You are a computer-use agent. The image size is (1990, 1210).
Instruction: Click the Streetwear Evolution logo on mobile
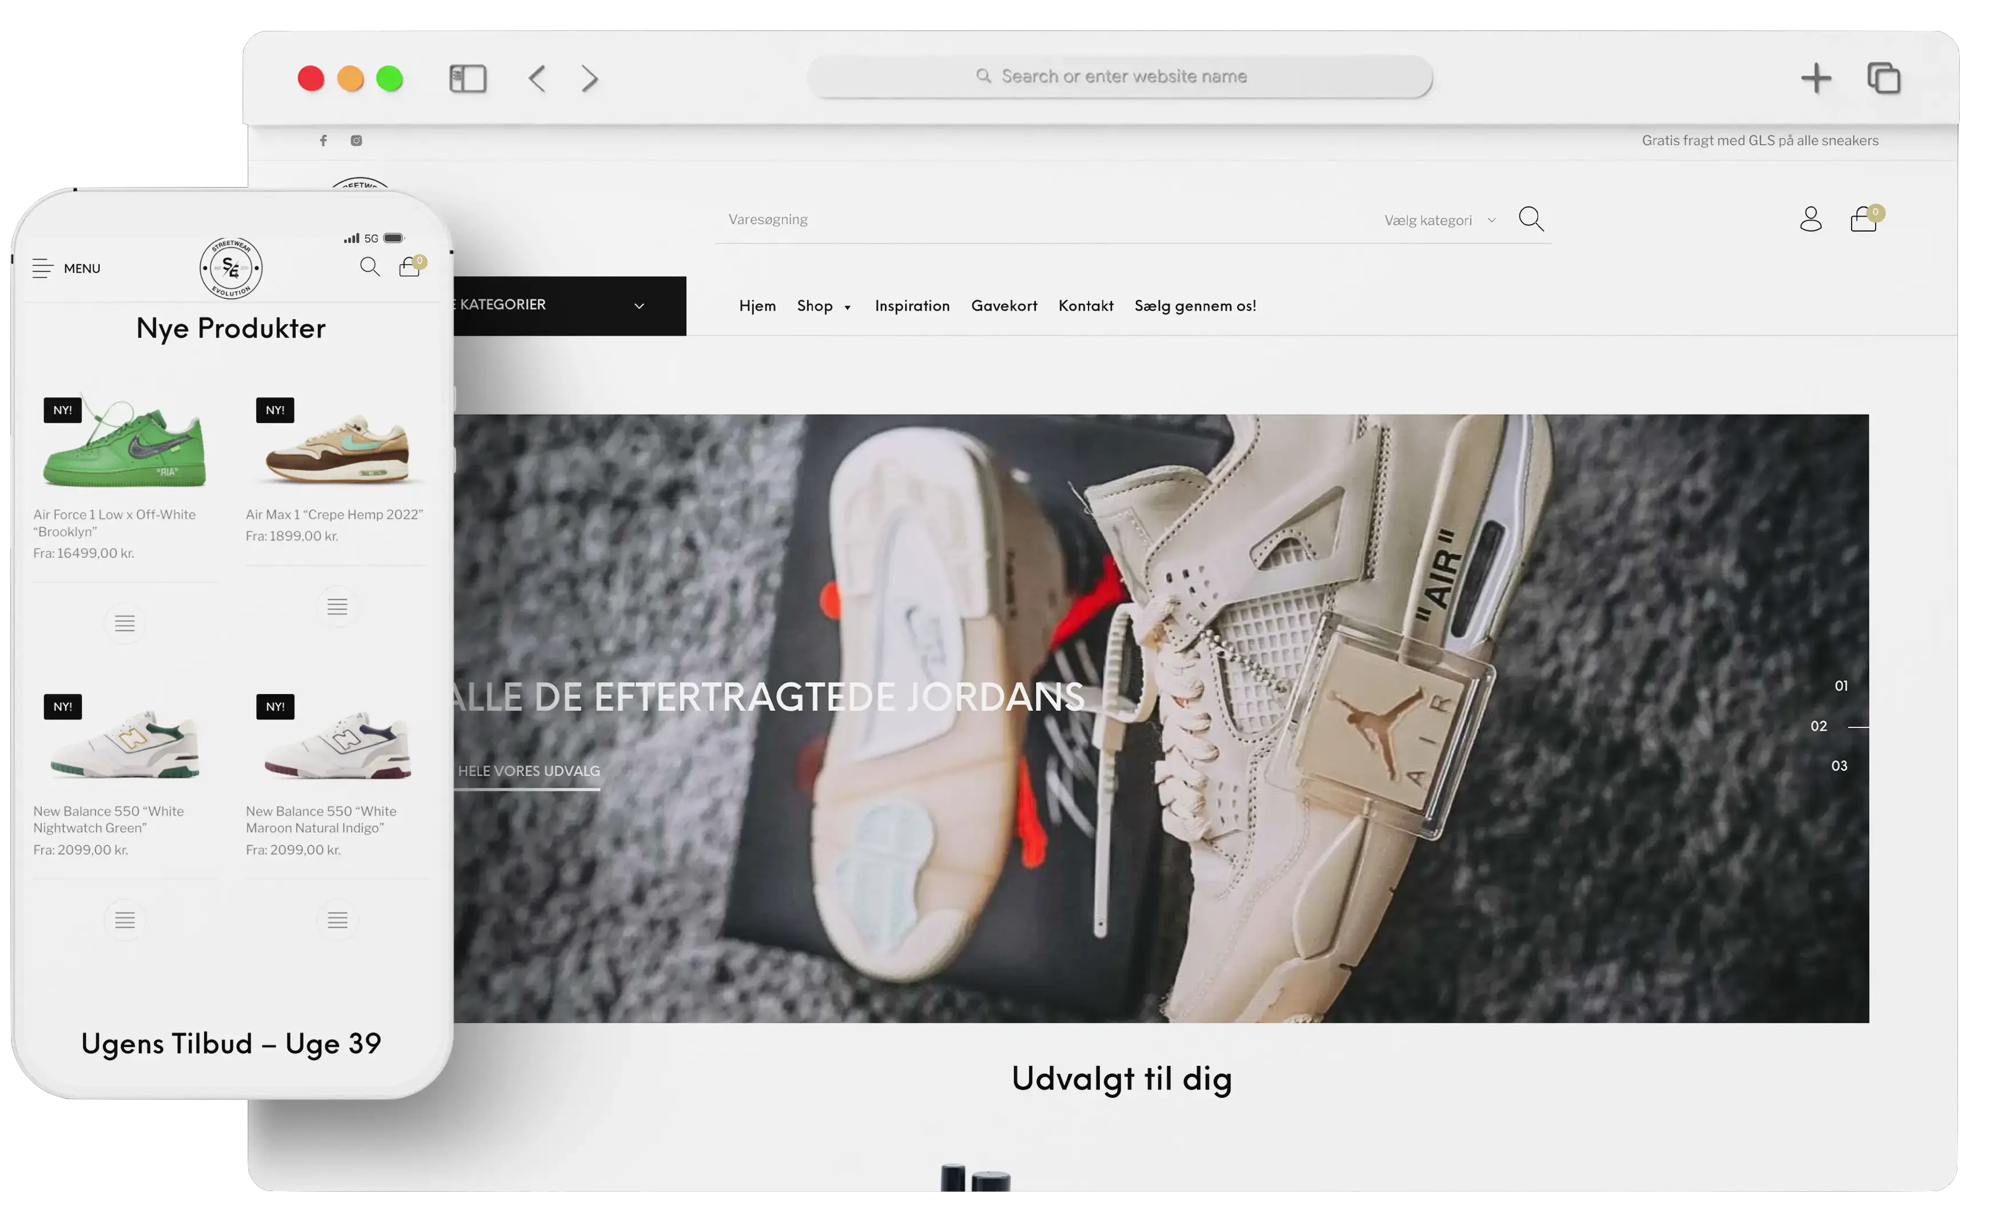point(231,268)
